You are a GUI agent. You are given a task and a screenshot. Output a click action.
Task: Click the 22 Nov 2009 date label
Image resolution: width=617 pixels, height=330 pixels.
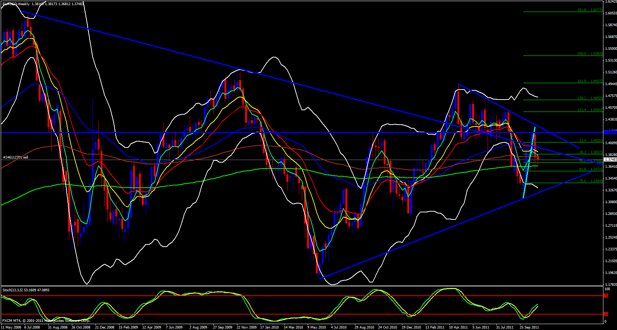(x=247, y=327)
